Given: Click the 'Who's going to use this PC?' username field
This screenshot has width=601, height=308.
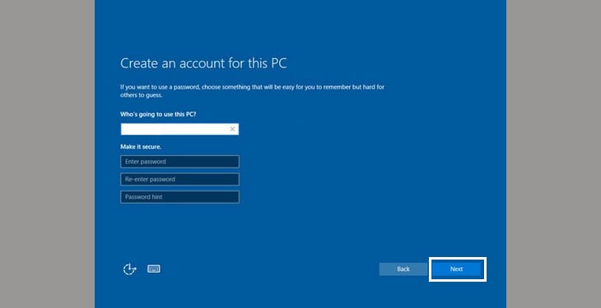Looking at the screenshot, I should (179, 129).
